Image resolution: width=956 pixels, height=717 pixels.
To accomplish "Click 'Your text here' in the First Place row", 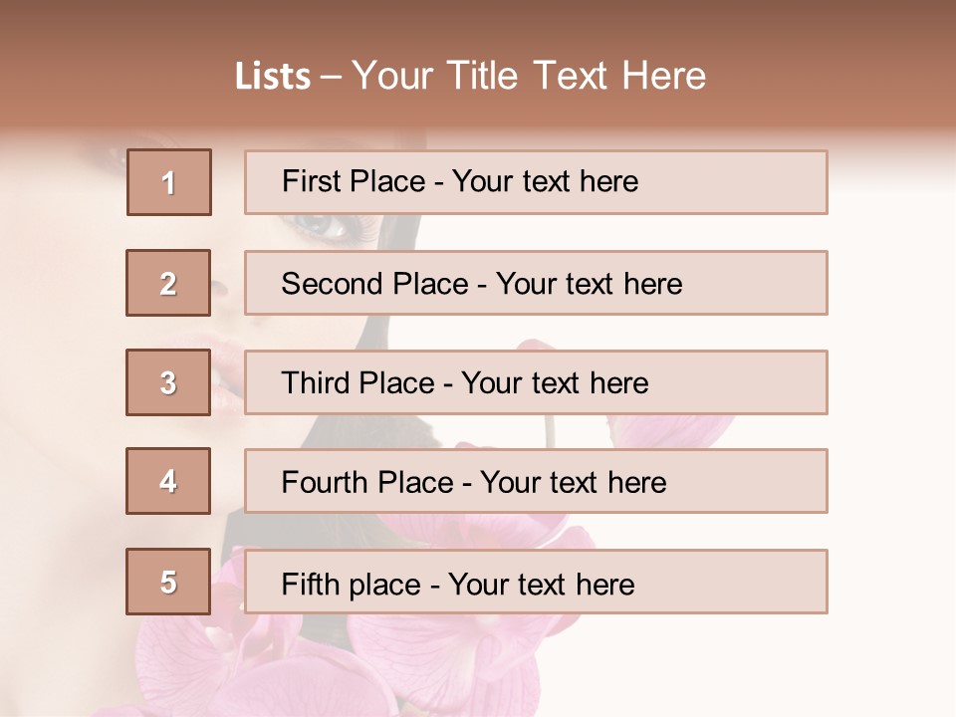I will 545,181.
